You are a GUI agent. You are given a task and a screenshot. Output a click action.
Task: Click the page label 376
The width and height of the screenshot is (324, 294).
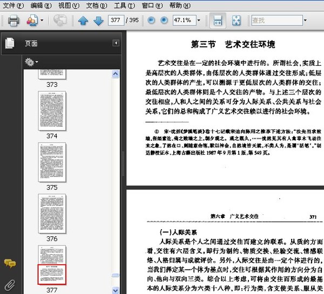pyautogui.click(x=52, y=238)
